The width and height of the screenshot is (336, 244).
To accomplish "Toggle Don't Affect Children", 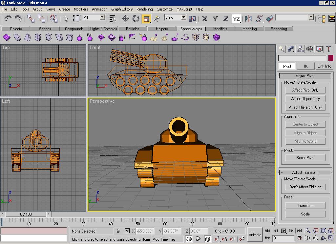I will tap(305, 187).
